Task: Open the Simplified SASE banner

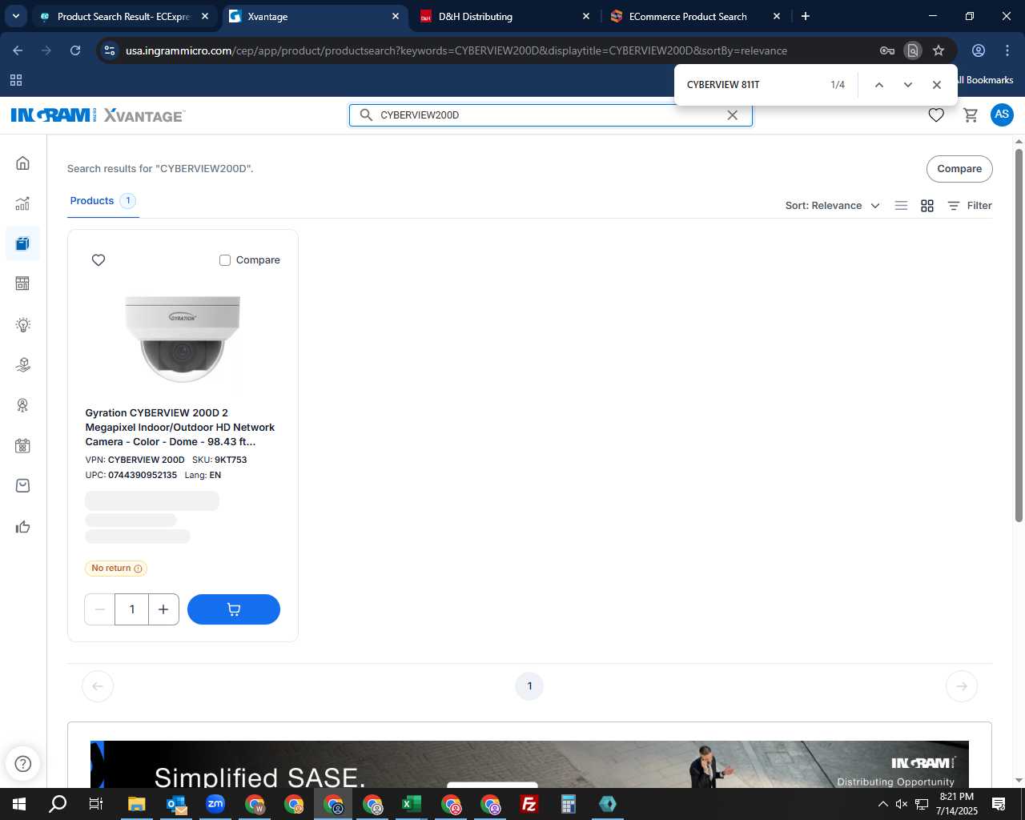Action: pyautogui.click(x=529, y=764)
